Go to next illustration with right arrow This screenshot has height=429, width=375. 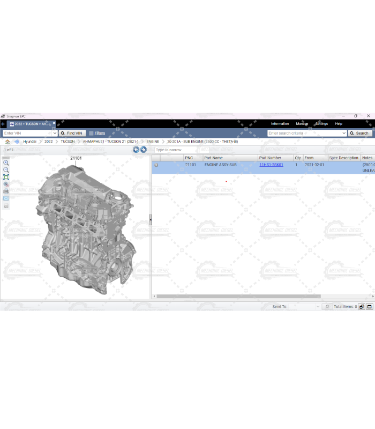(144, 150)
